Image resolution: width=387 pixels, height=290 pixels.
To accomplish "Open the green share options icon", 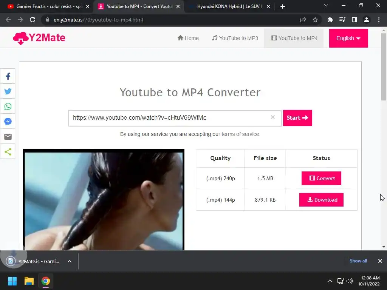I will (x=8, y=151).
